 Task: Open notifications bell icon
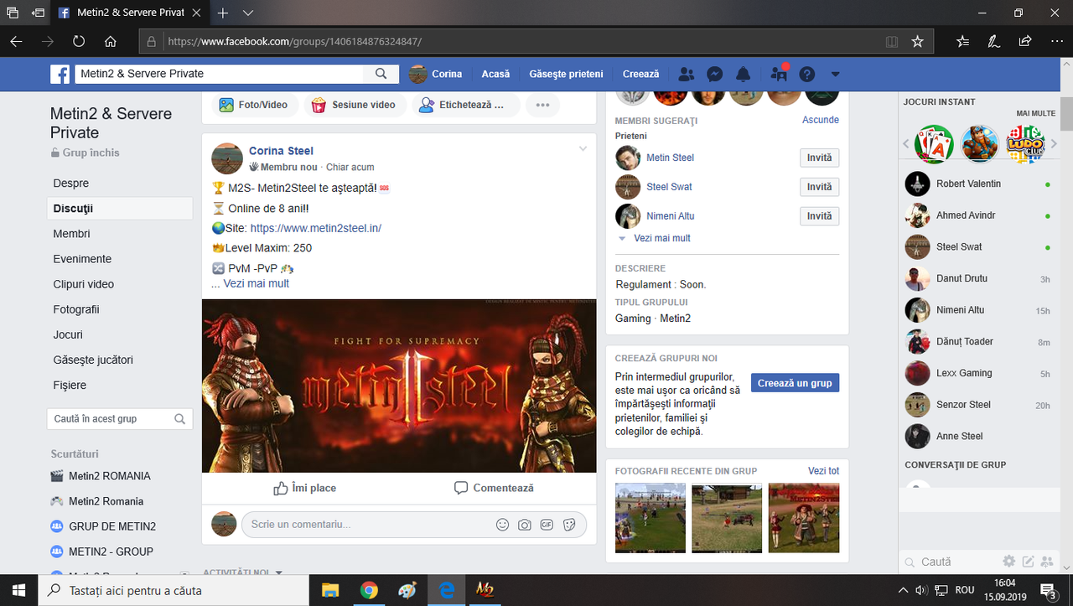point(743,74)
